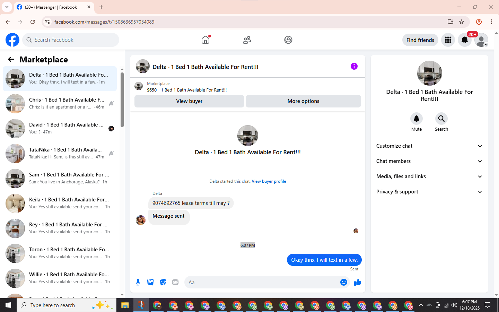Open conversation information purple icon
Viewport: 499px width, 312px height.
(x=354, y=66)
